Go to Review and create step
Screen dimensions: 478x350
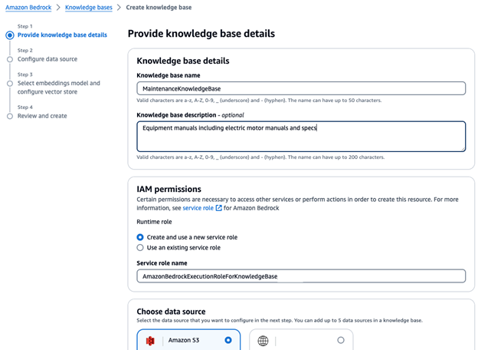tap(42, 116)
